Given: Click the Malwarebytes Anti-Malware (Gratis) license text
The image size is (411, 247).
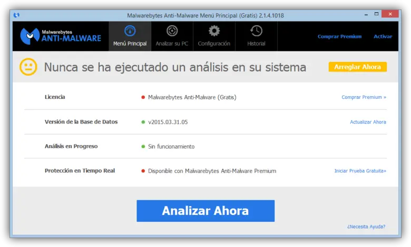Looking at the screenshot, I should point(192,97).
